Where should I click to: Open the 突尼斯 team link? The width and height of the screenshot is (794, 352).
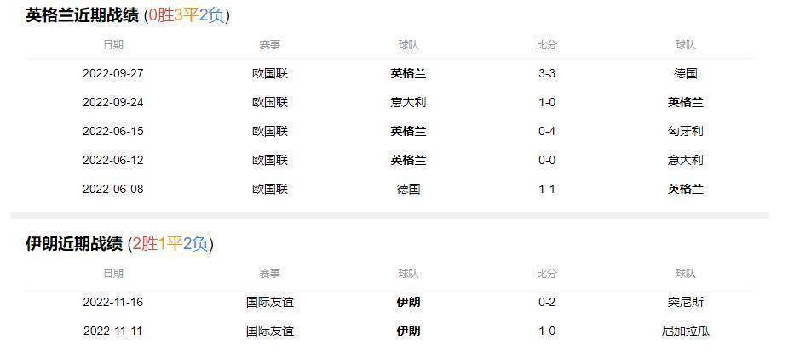pos(686,302)
